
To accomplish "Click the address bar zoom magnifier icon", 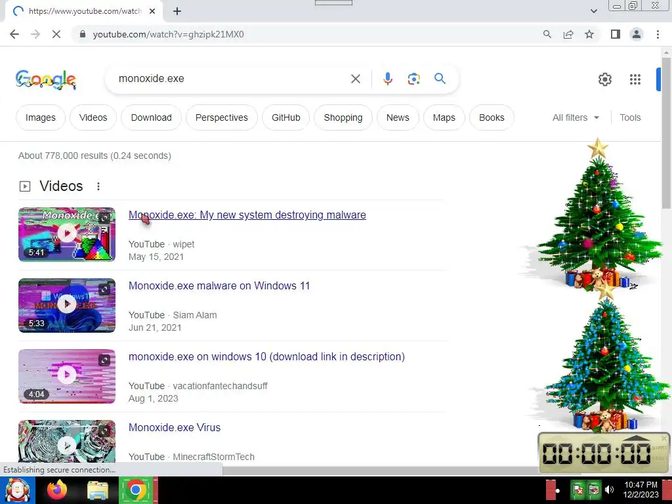I will click(547, 34).
